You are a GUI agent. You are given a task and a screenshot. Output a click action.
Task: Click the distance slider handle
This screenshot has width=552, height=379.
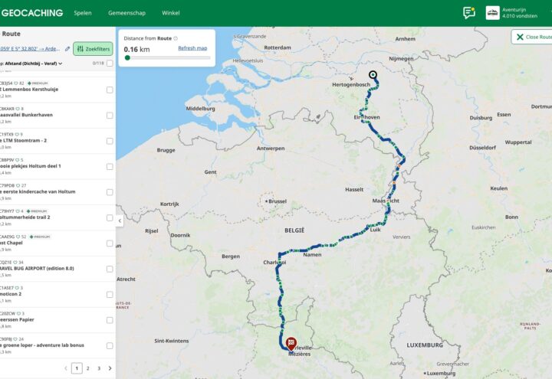[127, 57]
